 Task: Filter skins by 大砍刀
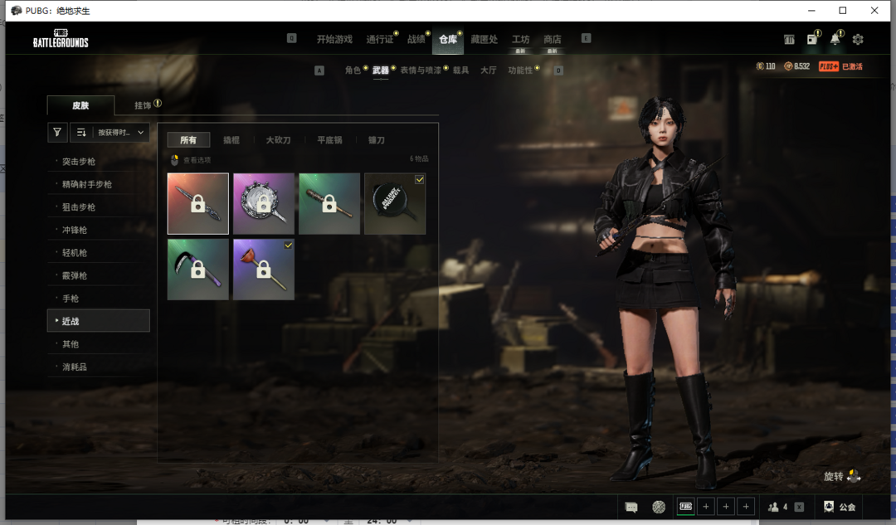278,140
